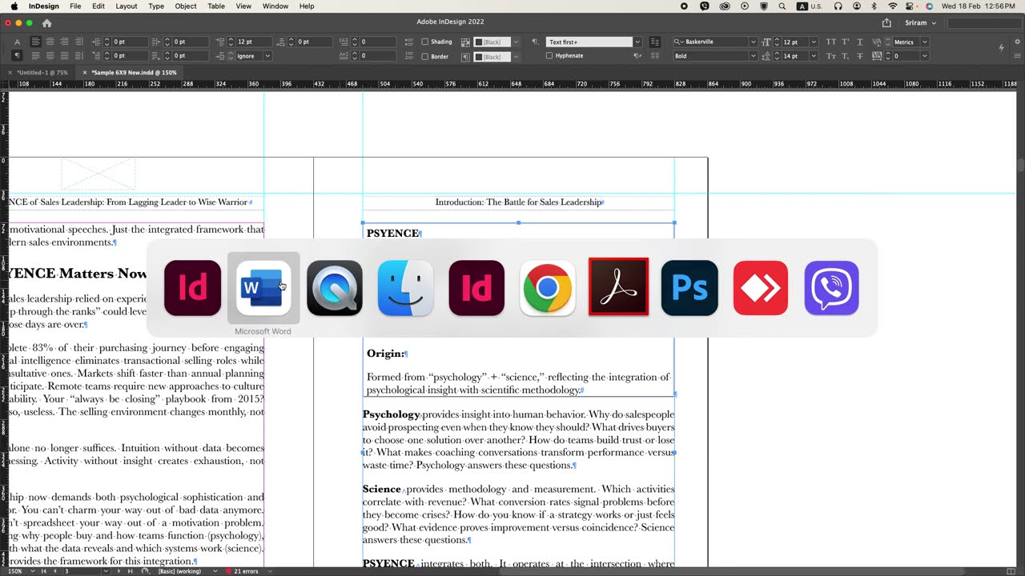Go to next page arrow in status bar

pos(119,571)
